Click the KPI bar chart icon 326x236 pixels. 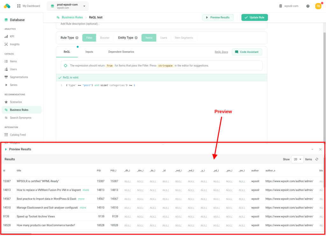tap(6, 37)
